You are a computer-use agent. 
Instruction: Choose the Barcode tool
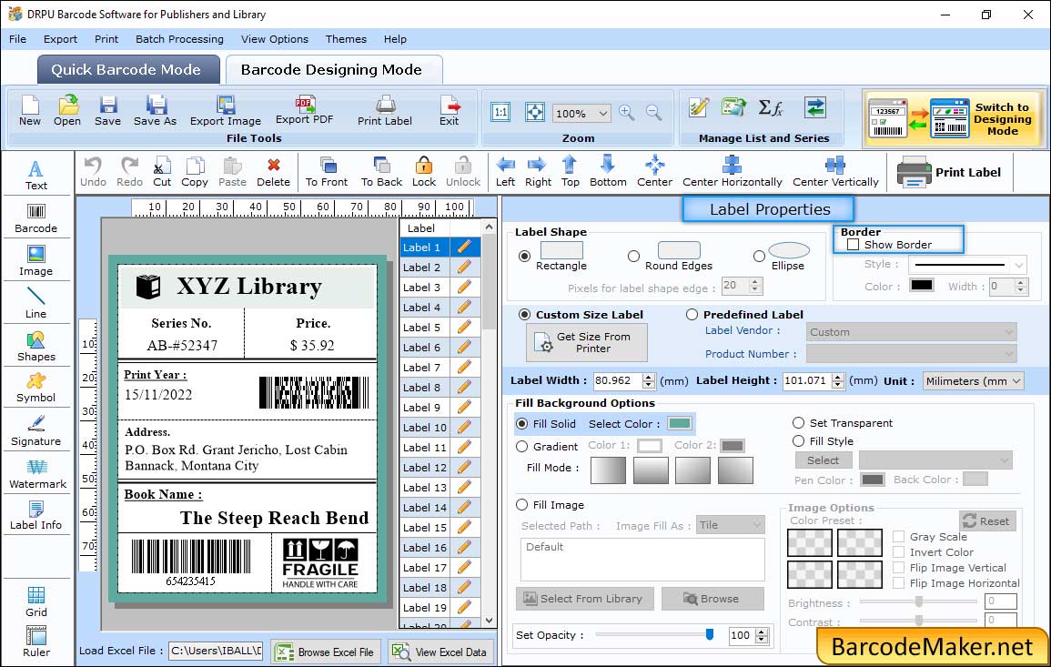click(x=36, y=218)
